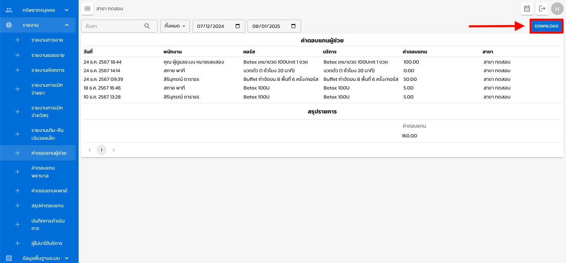Click the people icon for ทรัพยากรบุคคล
This screenshot has width=566, height=263.
[9, 10]
